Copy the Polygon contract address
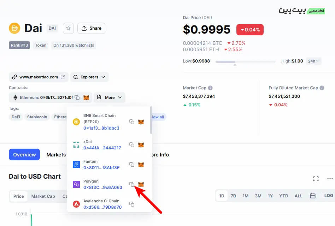335x226 pixels. coord(132,184)
